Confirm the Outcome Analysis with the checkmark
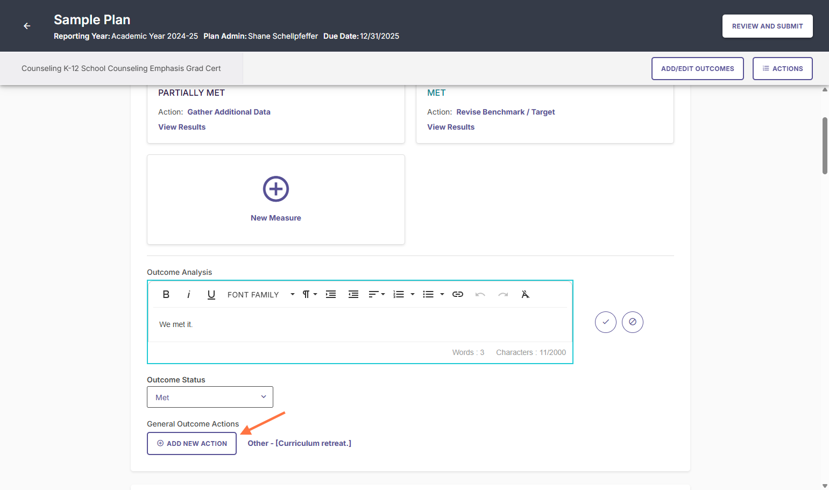The height and width of the screenshot is (490, 829). pos(606,322)
